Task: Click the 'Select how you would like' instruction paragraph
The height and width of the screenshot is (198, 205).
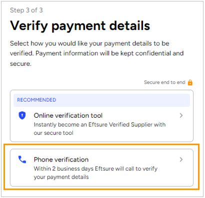Action: coord(96,53)
